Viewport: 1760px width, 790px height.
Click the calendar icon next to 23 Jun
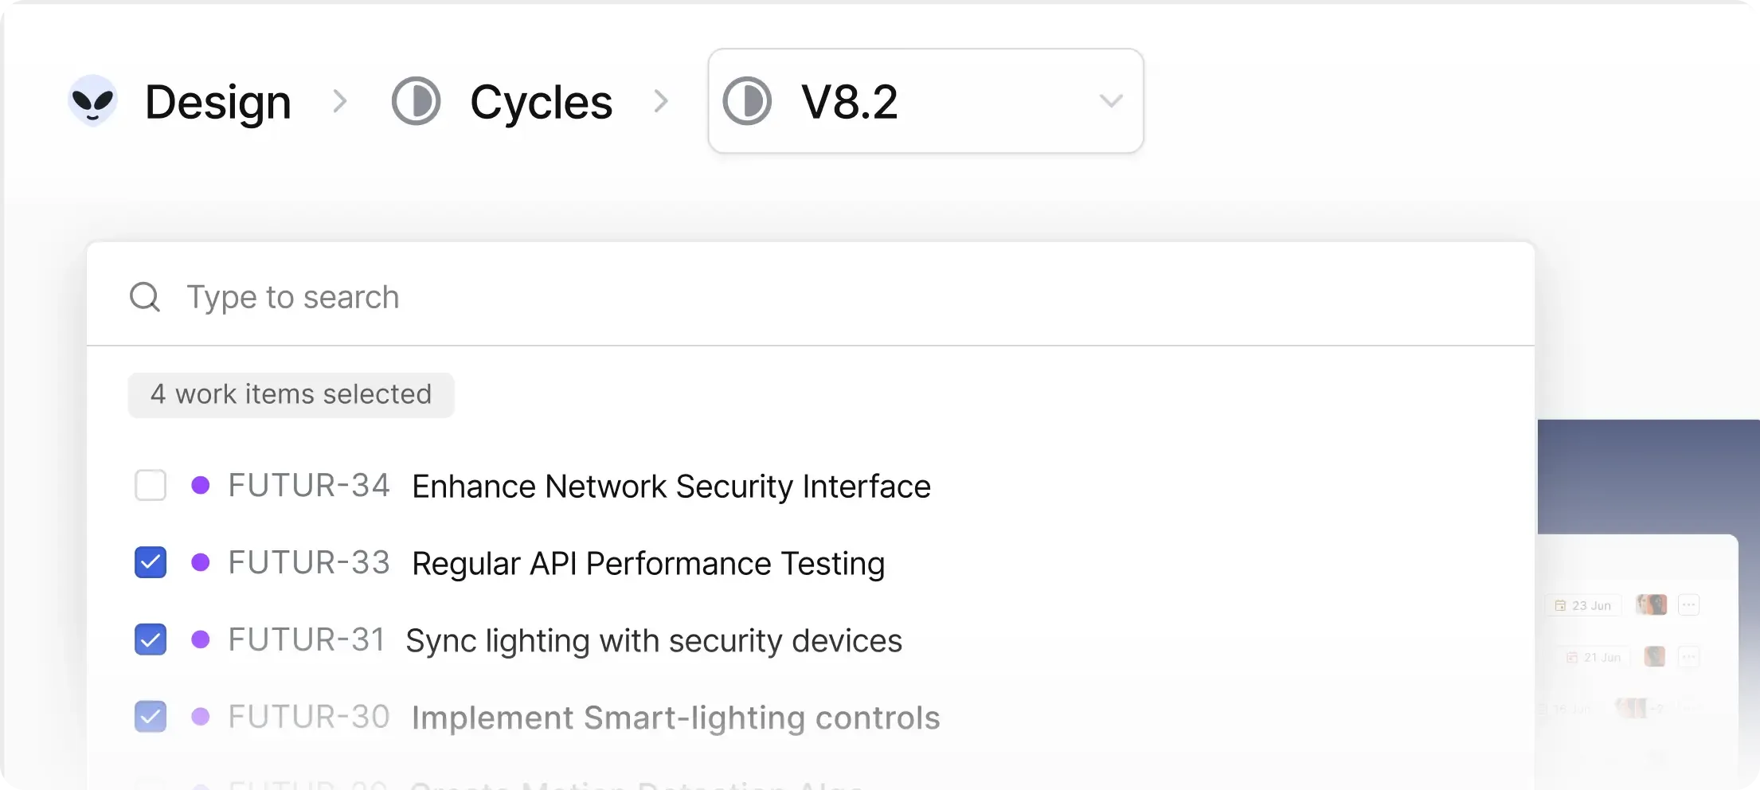pos(1560,604)
